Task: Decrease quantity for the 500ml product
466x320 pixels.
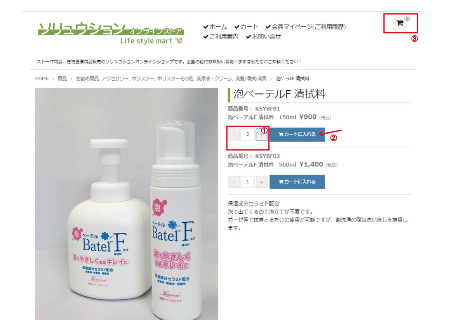Action: [x=233, y=182]
